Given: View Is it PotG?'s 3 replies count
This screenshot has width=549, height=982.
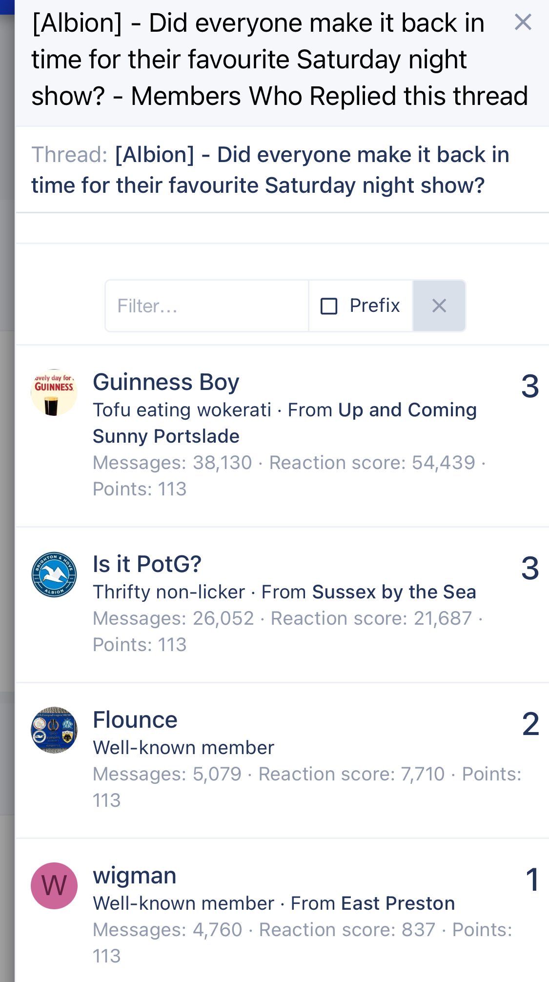Looking at the screenshot, I should 530,569.
